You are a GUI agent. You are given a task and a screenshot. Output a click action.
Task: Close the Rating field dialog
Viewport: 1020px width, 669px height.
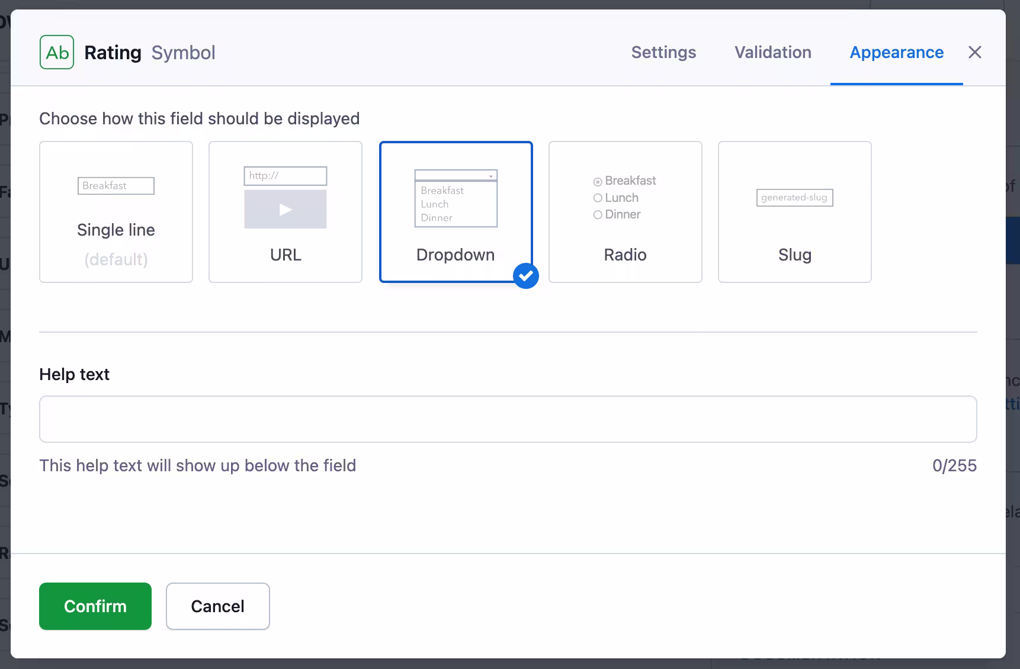(974, 52)
